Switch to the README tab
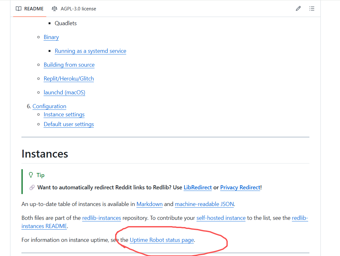This screenshot has height=256, width=340. pyautogui.click(x=30, y=8)
